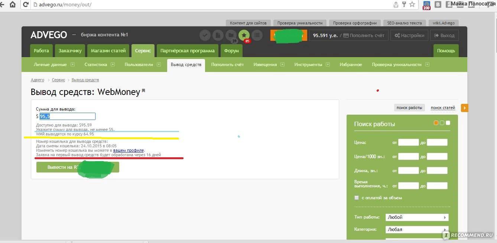Screen dimensions: 497x243
Task: Expand the Личные данные submenu arrow
Action: [73, 64]
